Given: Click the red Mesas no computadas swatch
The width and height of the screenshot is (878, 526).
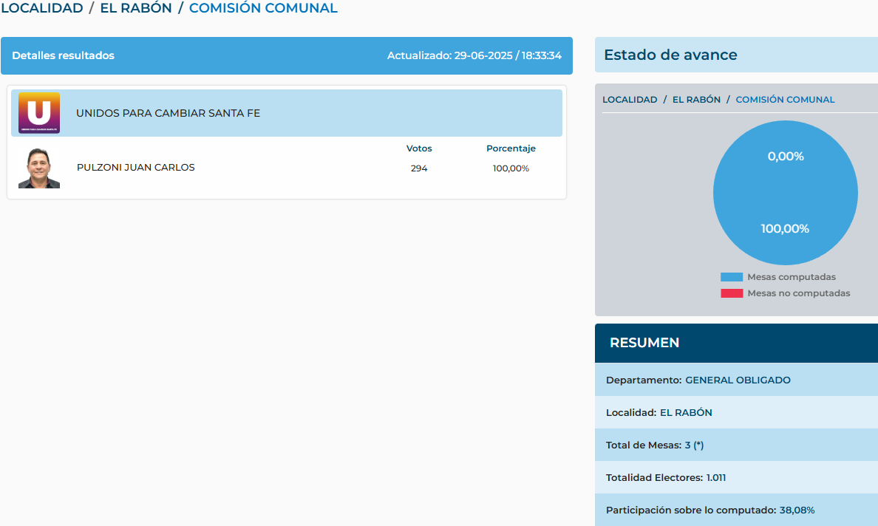Looking at the screenshot, I should coord(731,293).
